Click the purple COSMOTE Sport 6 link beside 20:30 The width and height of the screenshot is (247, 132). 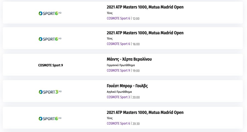(118, 123)
